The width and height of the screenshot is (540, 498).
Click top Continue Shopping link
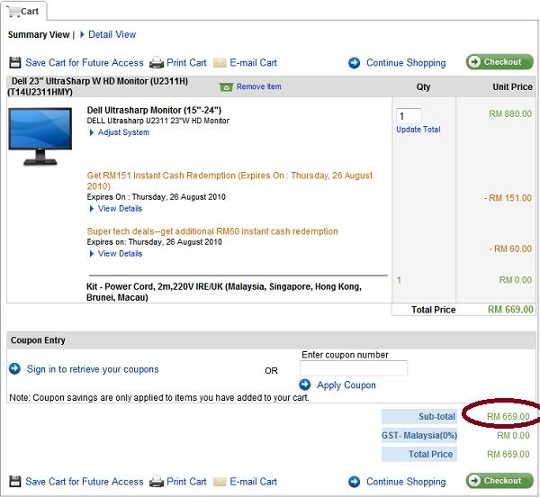[406, 63]
